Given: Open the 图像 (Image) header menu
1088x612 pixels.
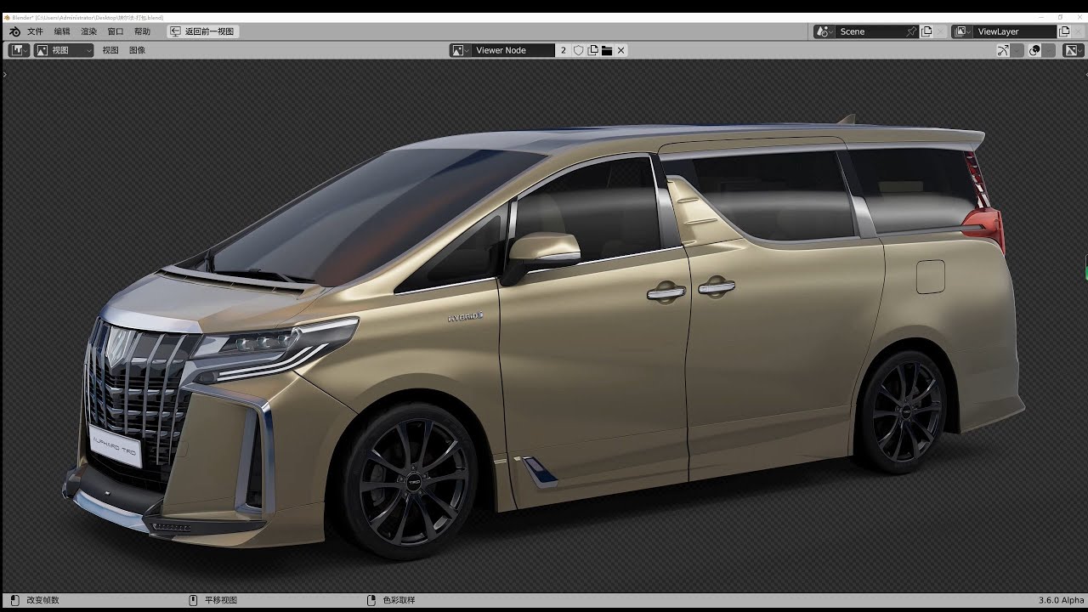Looking at the screenshot, I should click(x=137, y=50).
